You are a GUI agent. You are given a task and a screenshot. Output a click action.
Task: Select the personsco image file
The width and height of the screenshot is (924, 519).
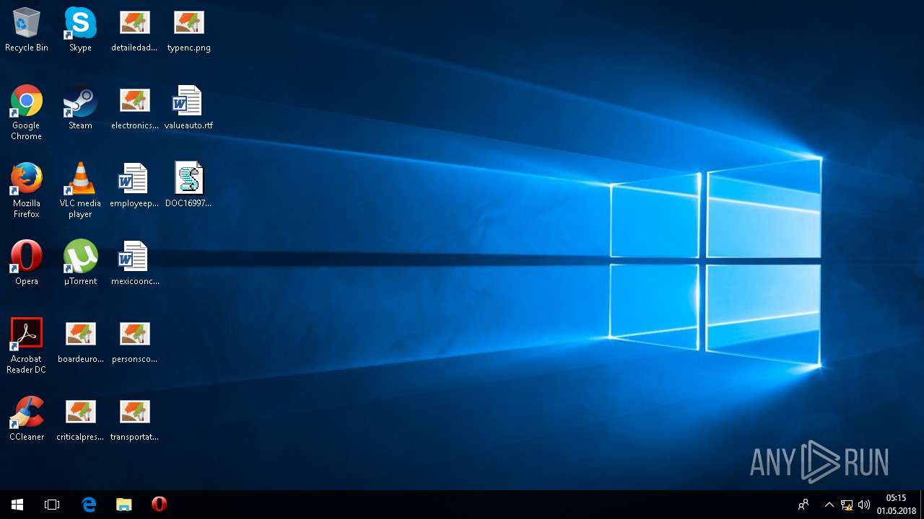[134, 342]
